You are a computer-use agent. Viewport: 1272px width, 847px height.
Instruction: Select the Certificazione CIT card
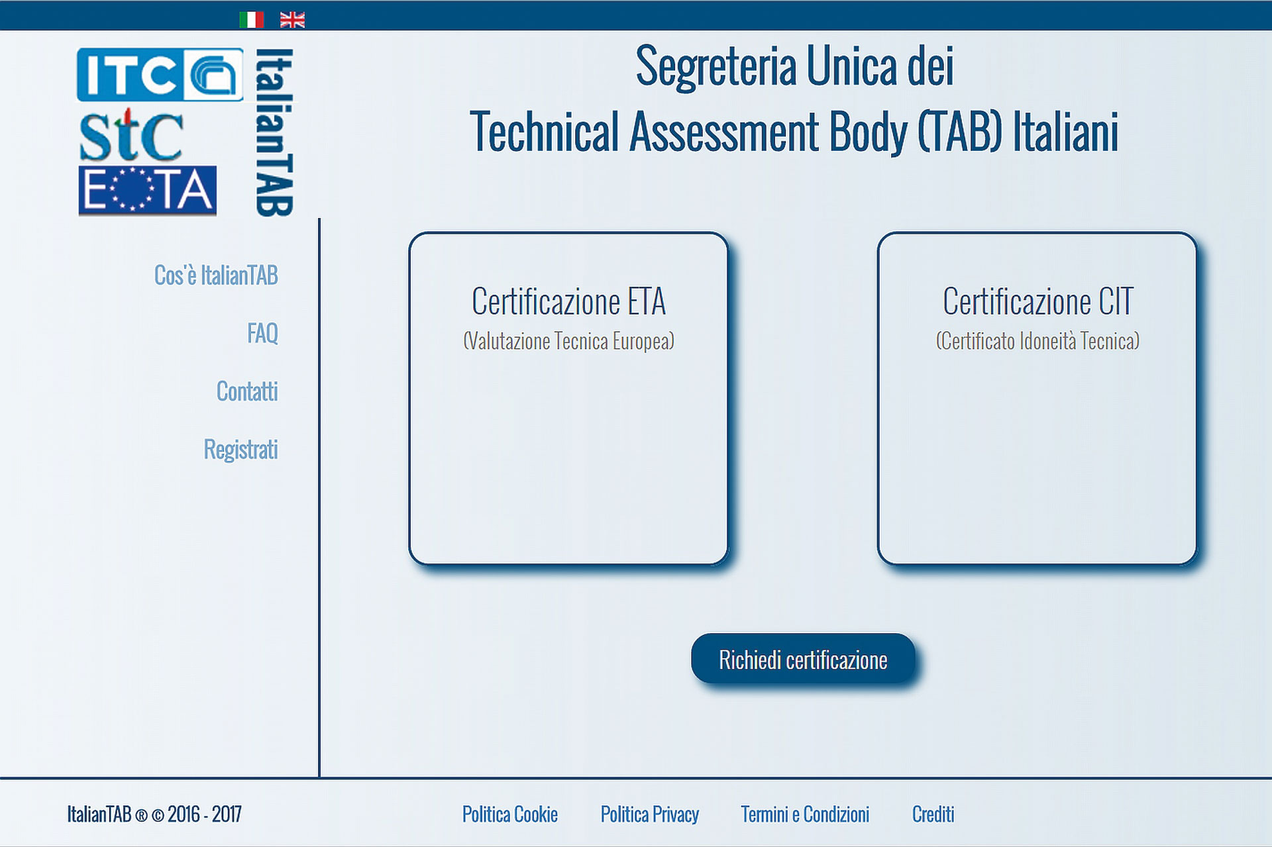click(1037, 398)
